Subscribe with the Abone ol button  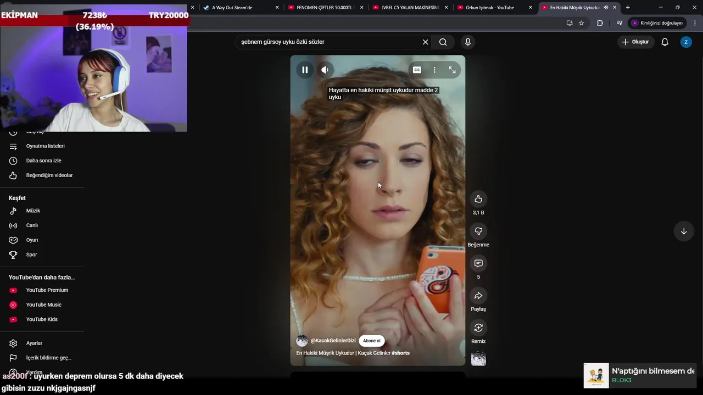click(372, 341)
